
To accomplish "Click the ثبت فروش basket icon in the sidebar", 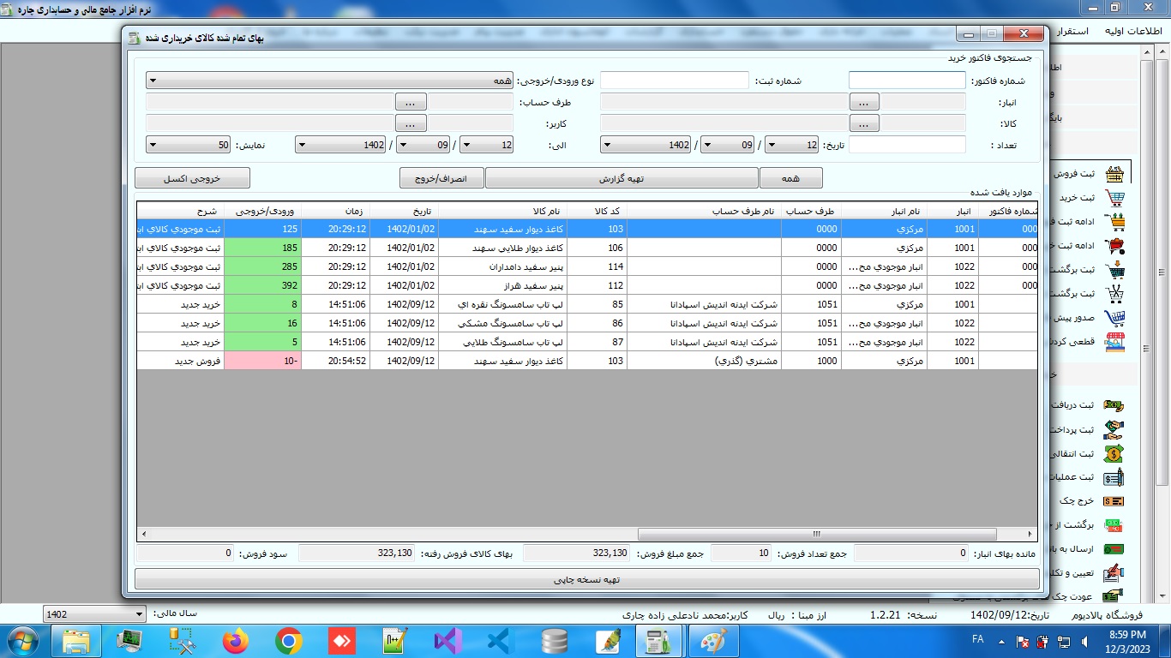I will point(1114,174).
